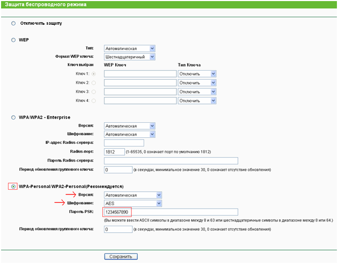Pick the Ключ 3 radio button
This screenshot has width=338, height=264.
tap(94, 92)
